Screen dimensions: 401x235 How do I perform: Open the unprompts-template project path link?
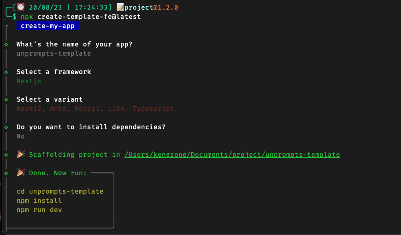[232, 155]
